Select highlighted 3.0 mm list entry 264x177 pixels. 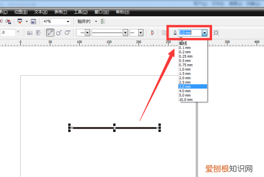point(193,87)
